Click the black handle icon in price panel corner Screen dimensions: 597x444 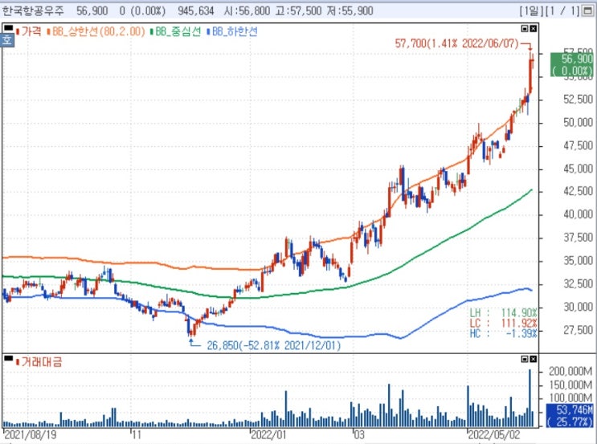tap(8, 28)
